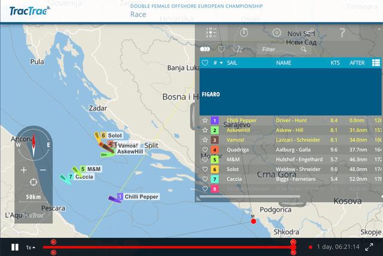Toggle favorite heart for Quadriga row

point(205,150)
